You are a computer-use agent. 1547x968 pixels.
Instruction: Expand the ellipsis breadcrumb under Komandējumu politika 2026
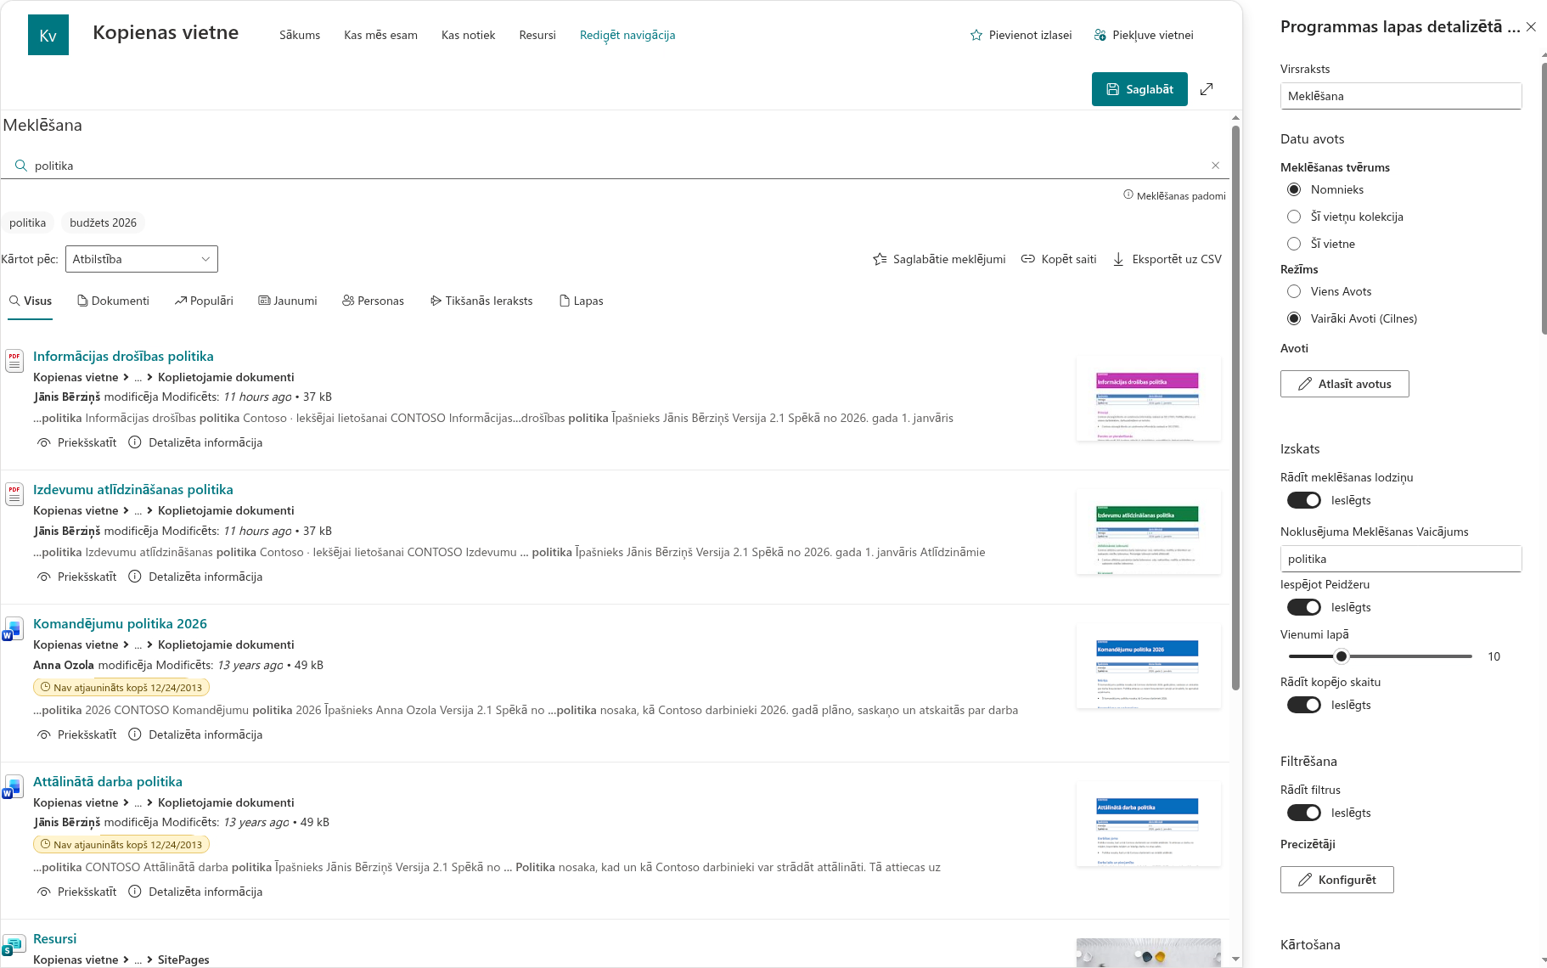pyautogui.click(x=138, y=645)
